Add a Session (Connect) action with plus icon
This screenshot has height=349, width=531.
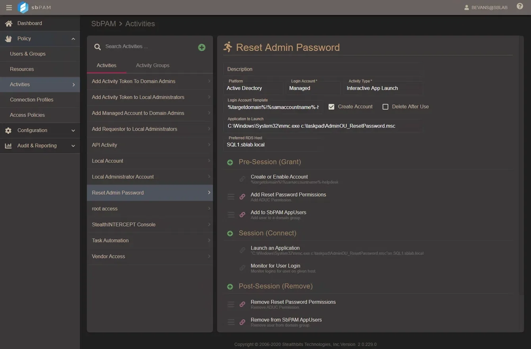click(x=230, y=233)
